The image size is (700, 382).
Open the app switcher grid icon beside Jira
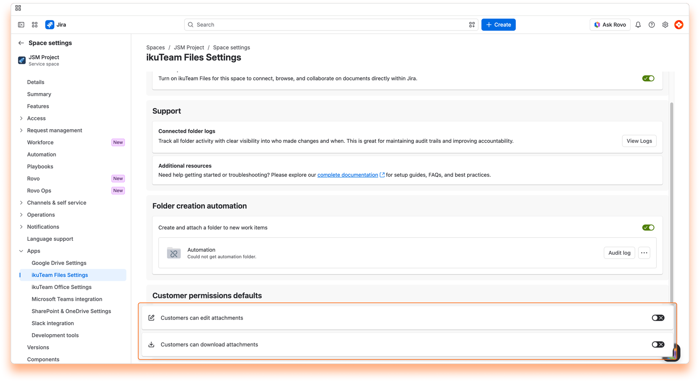point(35,24)
